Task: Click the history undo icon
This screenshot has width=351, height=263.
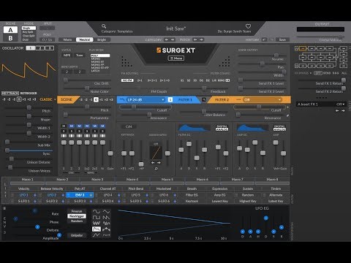Action: (x=264, y=39)
